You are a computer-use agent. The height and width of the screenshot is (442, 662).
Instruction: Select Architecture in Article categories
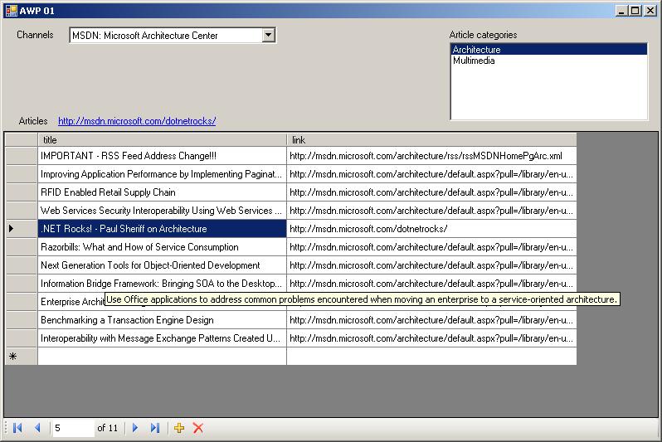coord(549,50)
